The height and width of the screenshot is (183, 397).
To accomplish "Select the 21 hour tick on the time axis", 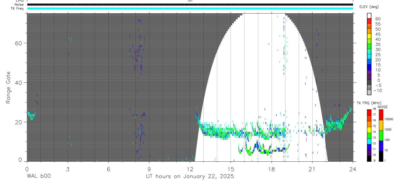I will (x=312, y=169).
